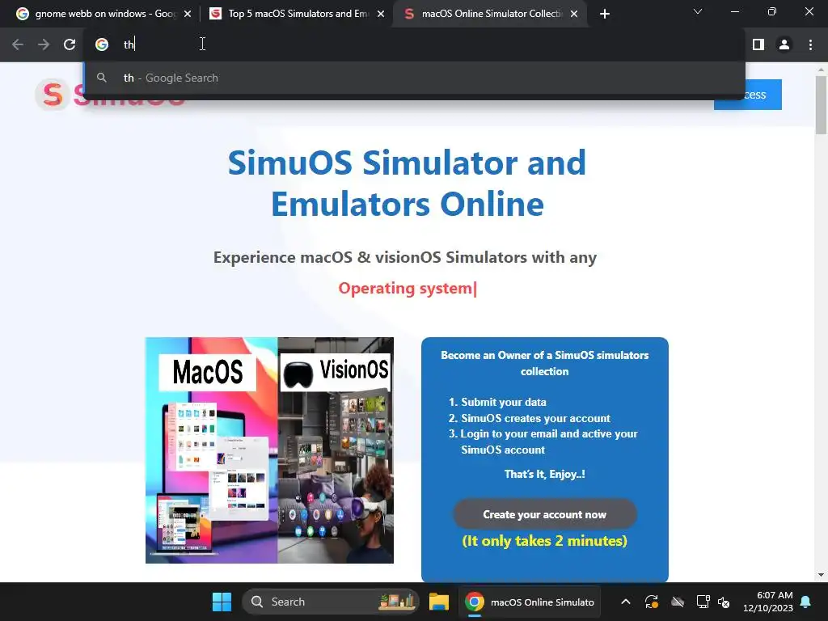Click the 'Create your account now' button

[544, 514]
